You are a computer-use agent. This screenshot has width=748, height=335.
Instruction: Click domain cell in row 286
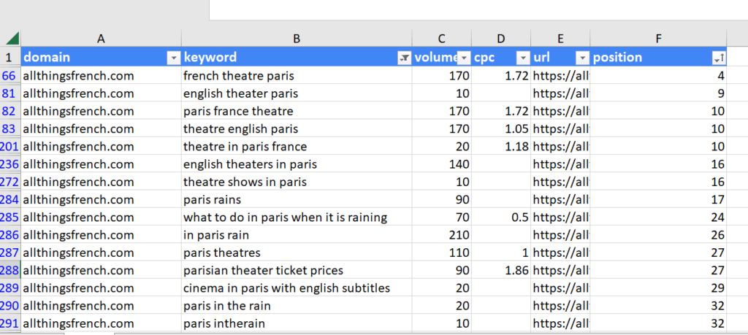click(101, 235)
